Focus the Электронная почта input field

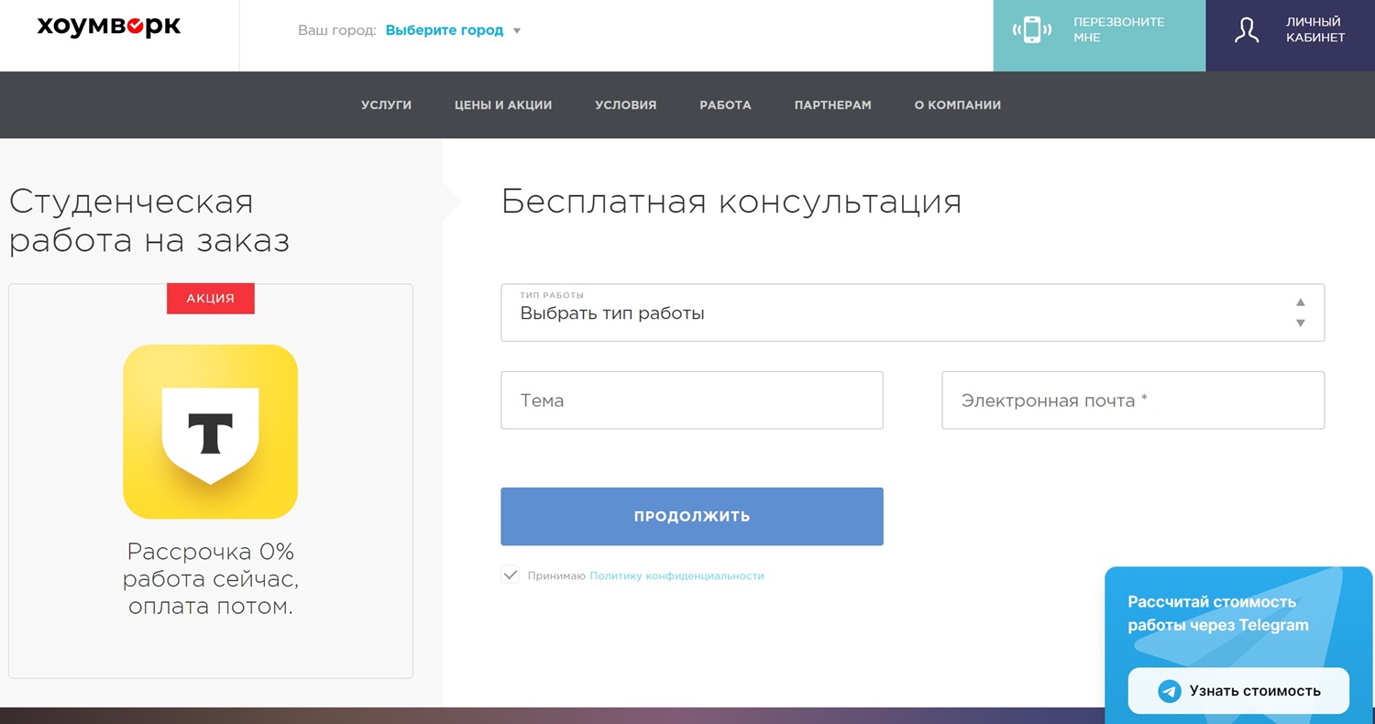click(1133, 400)
